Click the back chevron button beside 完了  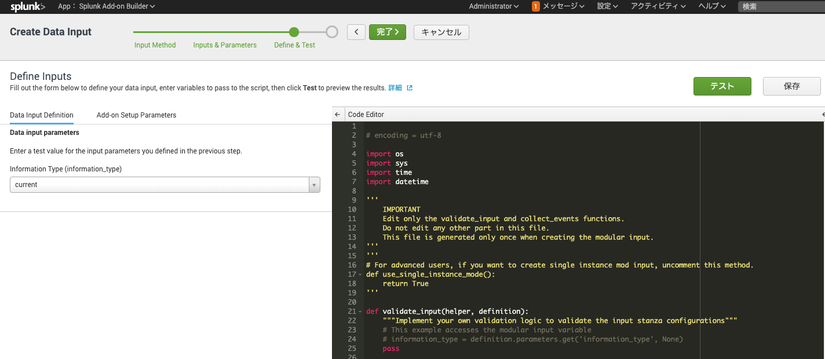click(x=356, y=32)
